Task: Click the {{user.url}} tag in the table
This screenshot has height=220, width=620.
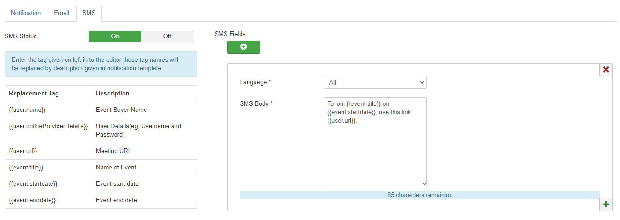Action: click(23, 151)
